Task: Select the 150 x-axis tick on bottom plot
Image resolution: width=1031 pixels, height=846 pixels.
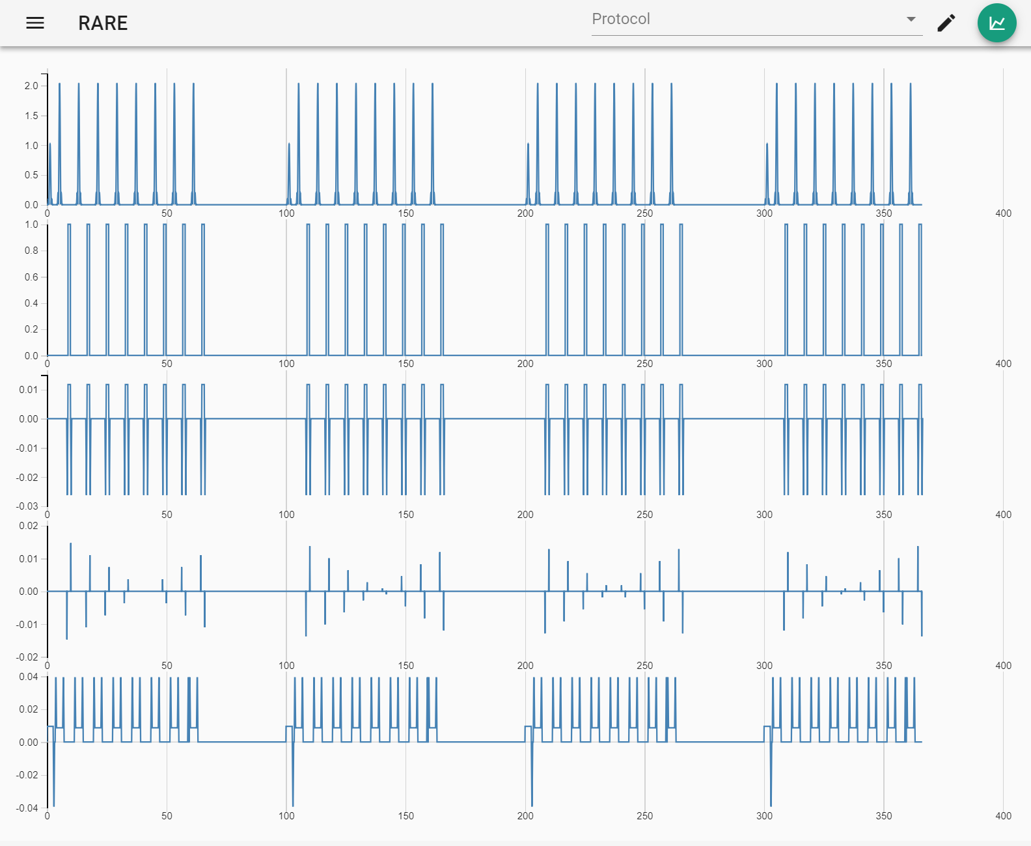Action: click(406, 816)
